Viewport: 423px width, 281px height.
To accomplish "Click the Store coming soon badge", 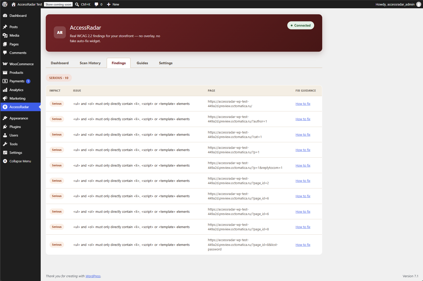I will (58, 4).
